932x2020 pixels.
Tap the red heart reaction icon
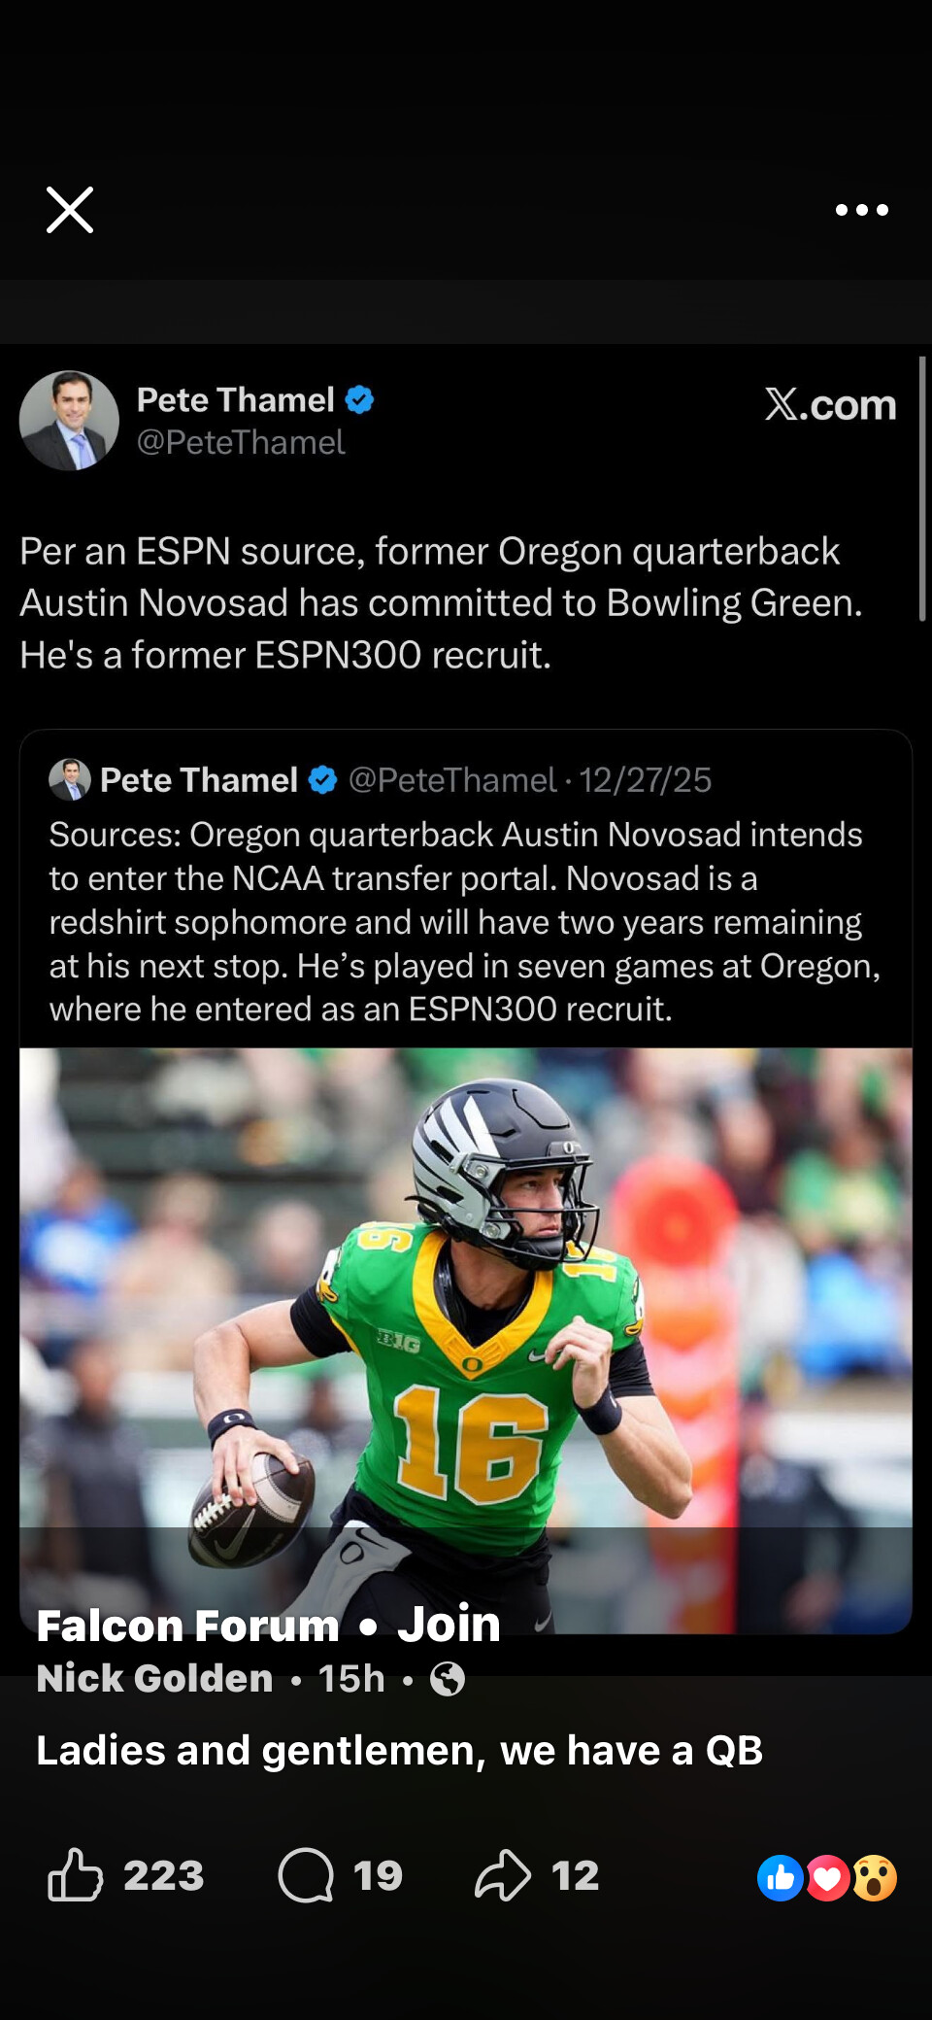[x=827, y=1877]
